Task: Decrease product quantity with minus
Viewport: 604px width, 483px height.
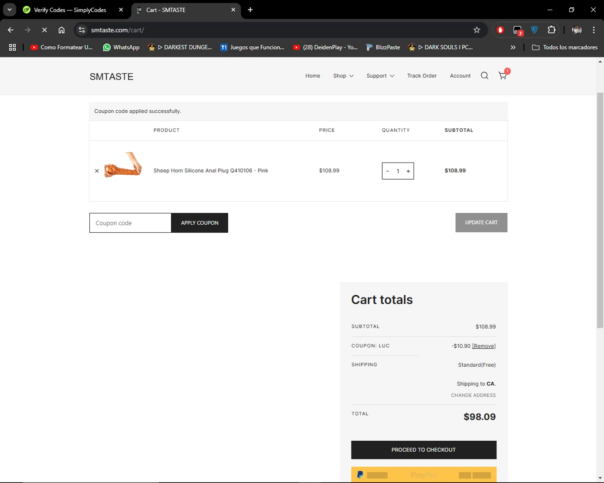Action: coord(387,171)
